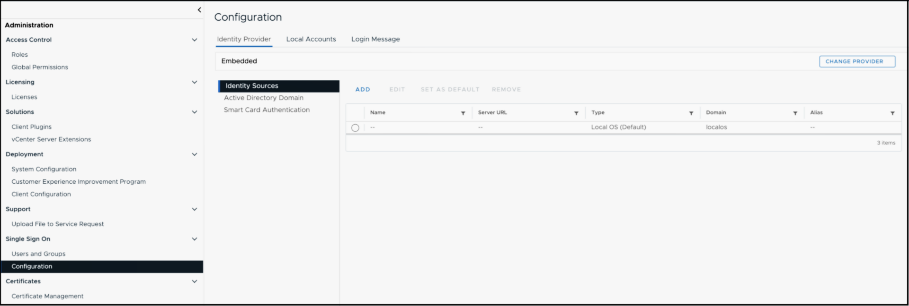Click the Change Provider button

[857, 61]
